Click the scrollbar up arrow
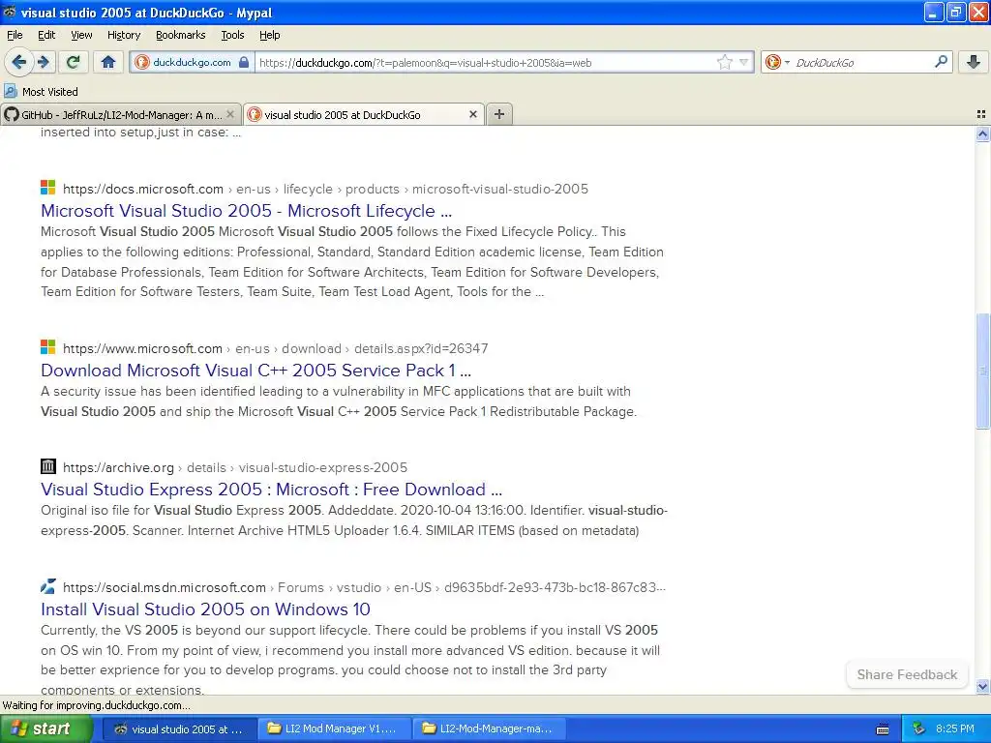 tap(982, 134)
